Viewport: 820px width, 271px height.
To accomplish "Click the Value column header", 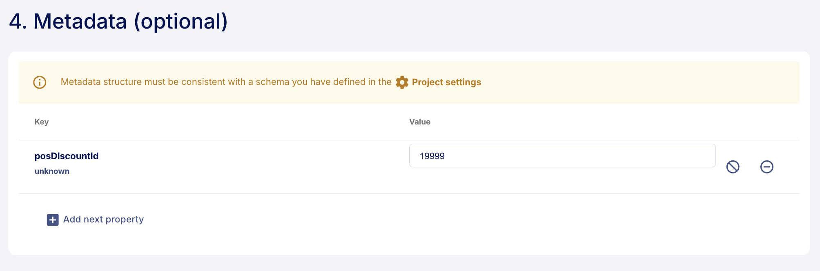I will click(420, 122).
